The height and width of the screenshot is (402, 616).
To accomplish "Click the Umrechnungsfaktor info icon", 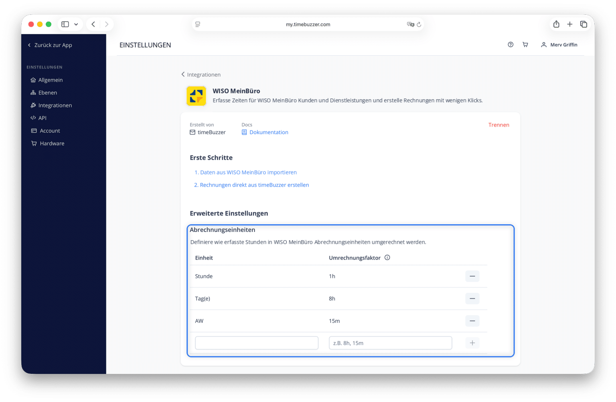I will coord(387,258).
